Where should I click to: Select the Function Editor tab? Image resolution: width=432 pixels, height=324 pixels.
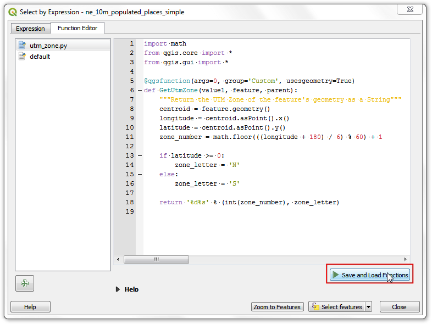click(x=77, y=28)
